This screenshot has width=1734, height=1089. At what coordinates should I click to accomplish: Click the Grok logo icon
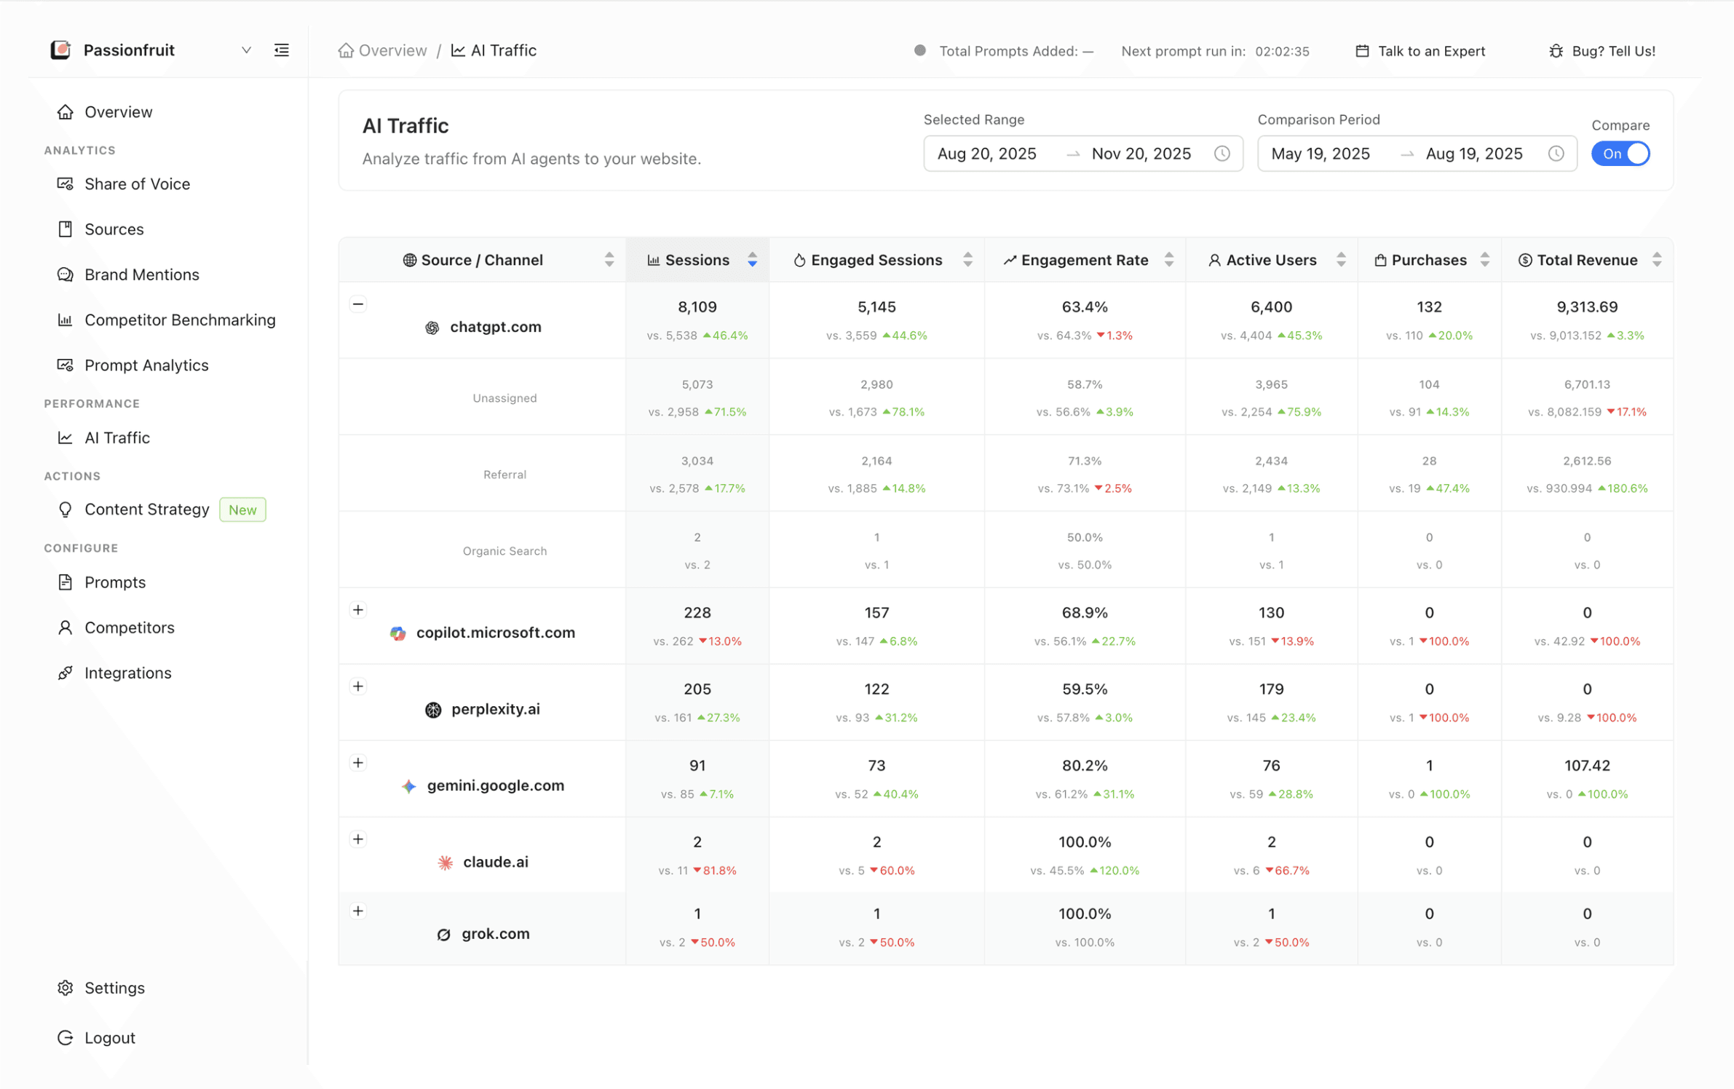tap(444, 935)
